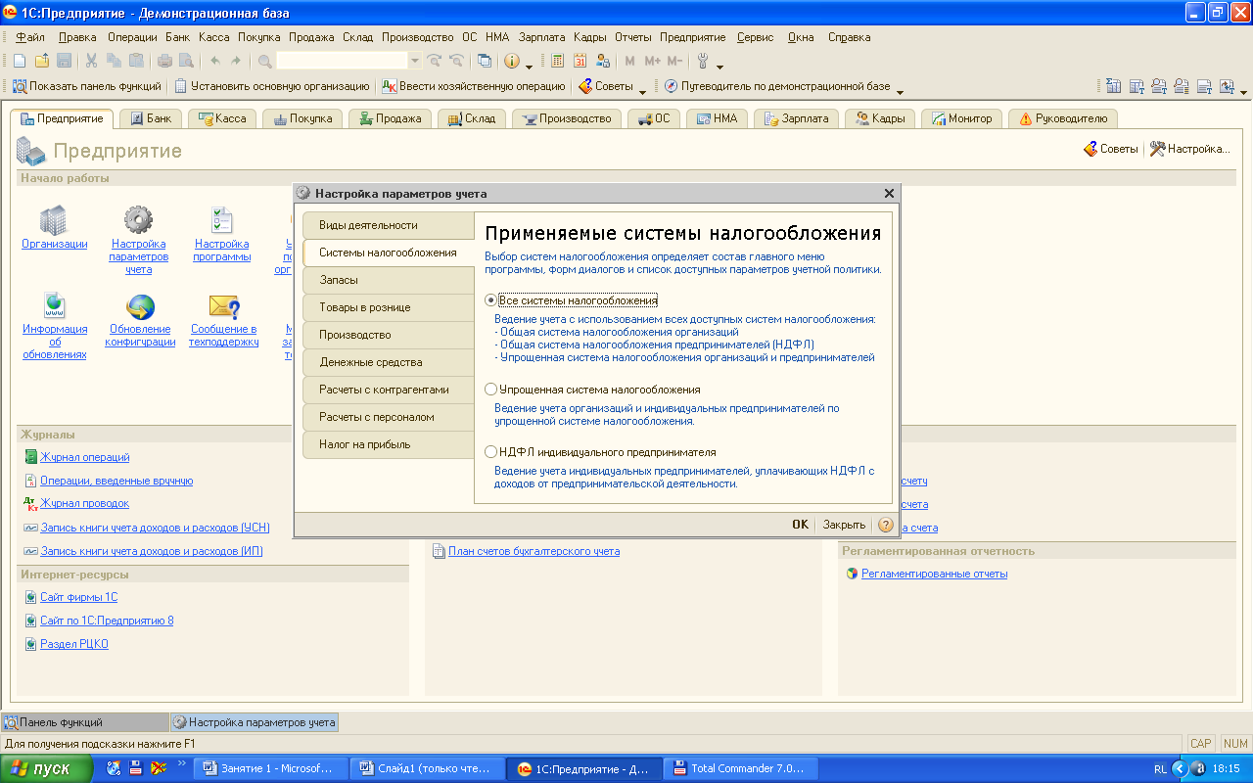Open the Сервис menu
Screen dimensions: 1253x783
755,37
